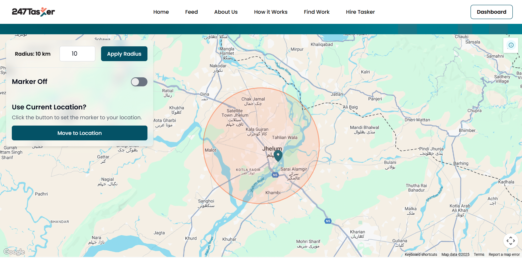Click the Google logo on the map
Viewport: 522px width, 258px height.
coord(14,252)
